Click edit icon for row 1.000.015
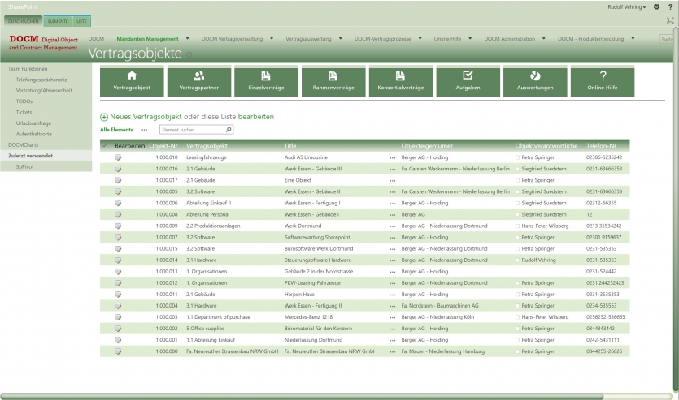Image resolution: width=679 pixels, height=400 pixels. (x=118, y=249)
